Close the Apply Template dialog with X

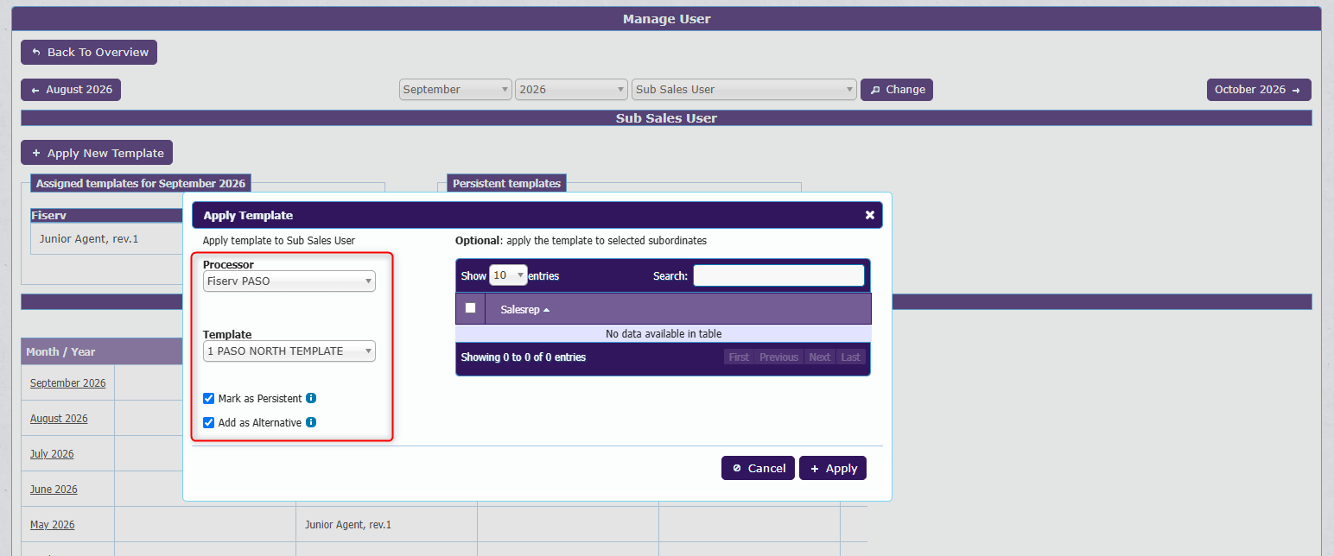870,215
